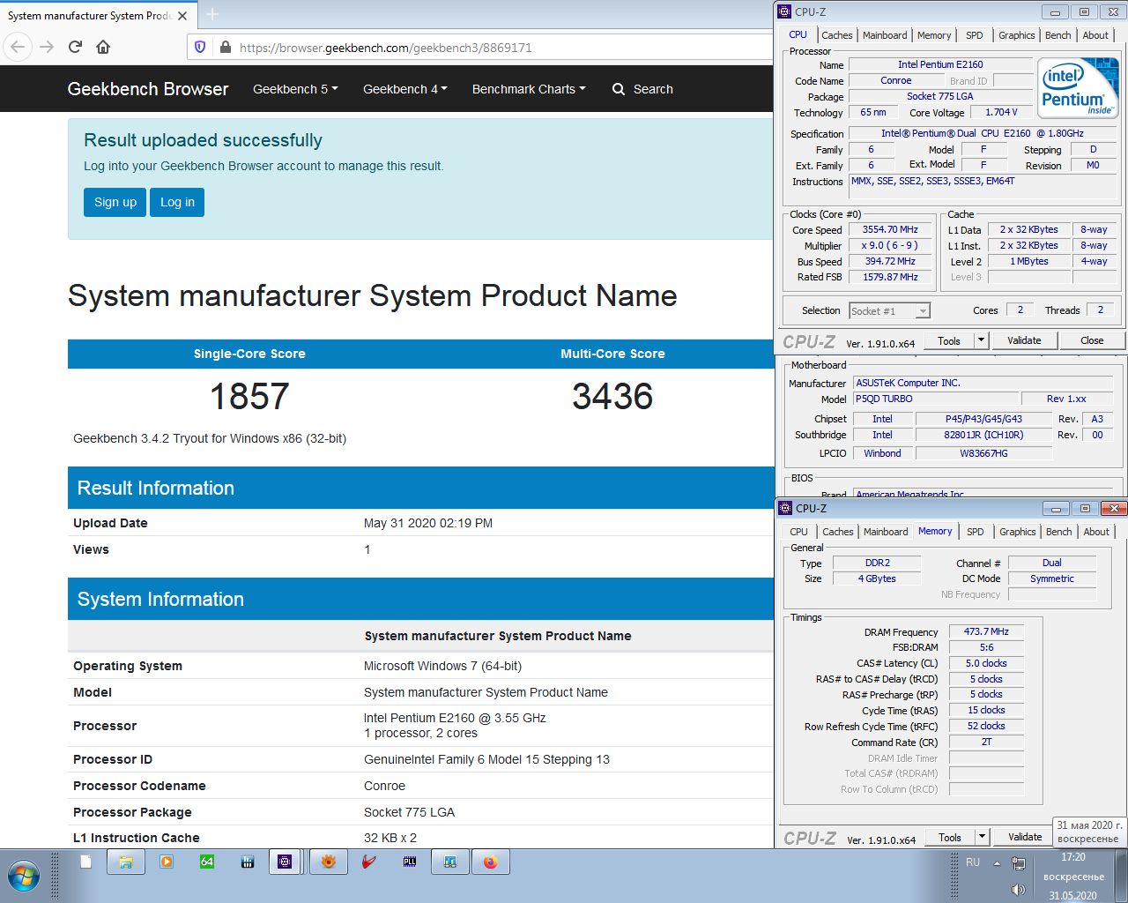Open Bench tab in top CPU-Z window
The image size is (1128, 903).
[1058, 35]
